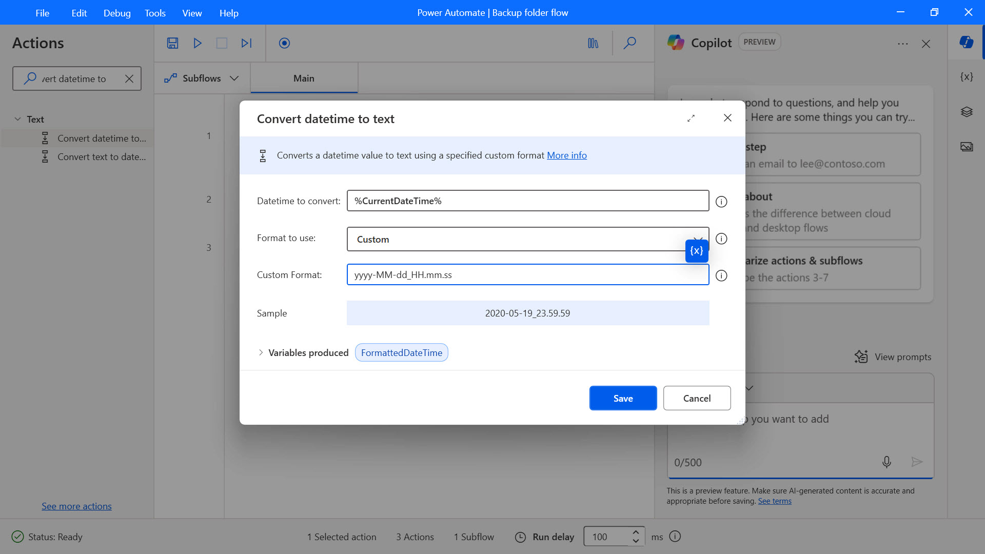Viewport: 985px width, 554px height.
Task: Click the microphone in Copilot input
Action: (887, 462)
